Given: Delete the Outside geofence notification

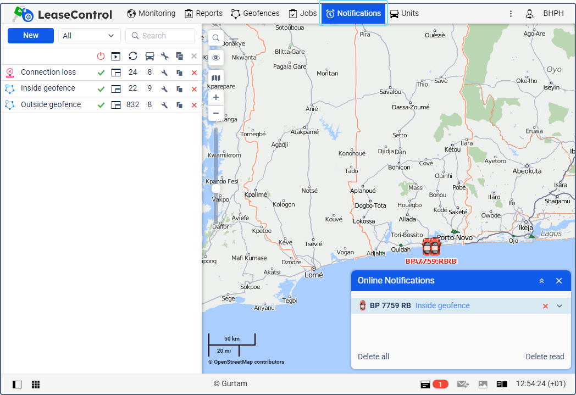Looking at the screenshot, I should (194, 105).
